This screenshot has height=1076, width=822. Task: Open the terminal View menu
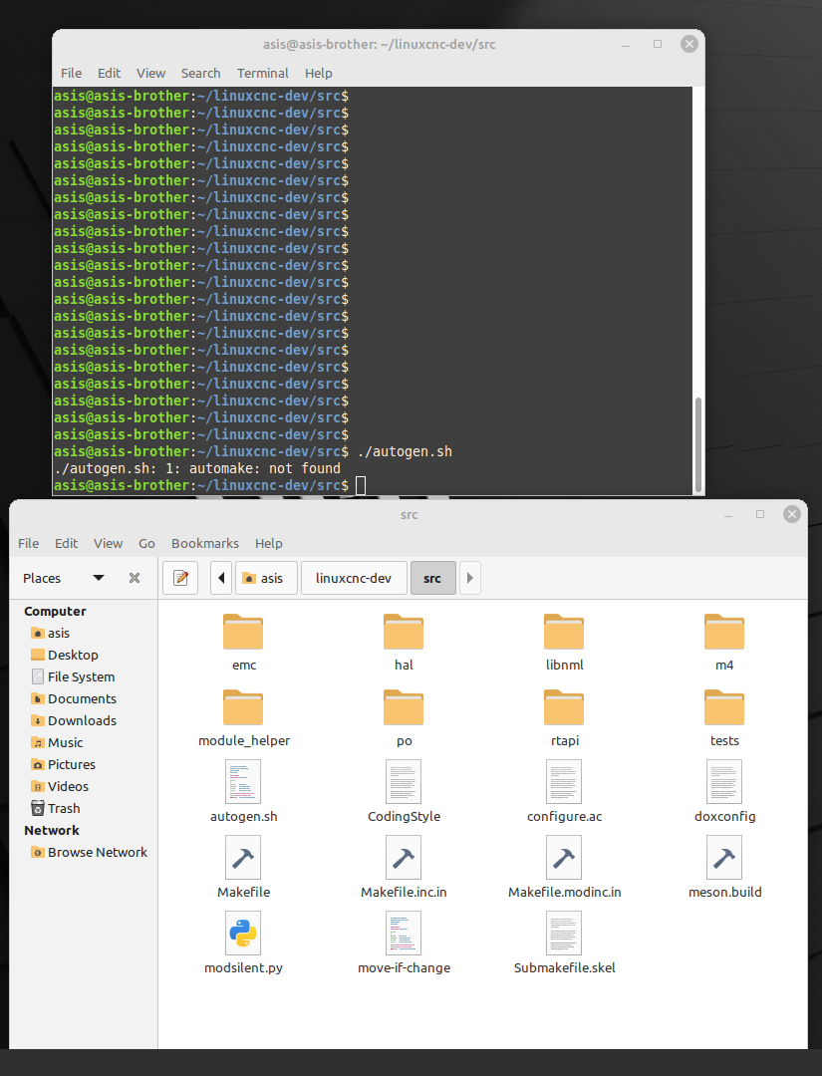click(151, 73)
